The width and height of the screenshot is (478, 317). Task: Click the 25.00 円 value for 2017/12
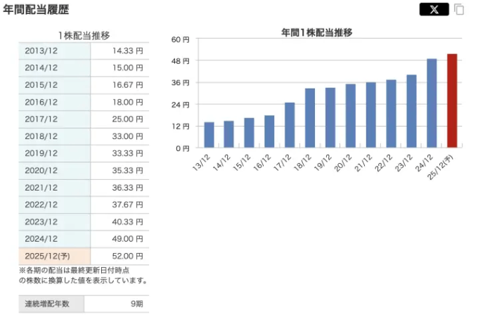127,119
